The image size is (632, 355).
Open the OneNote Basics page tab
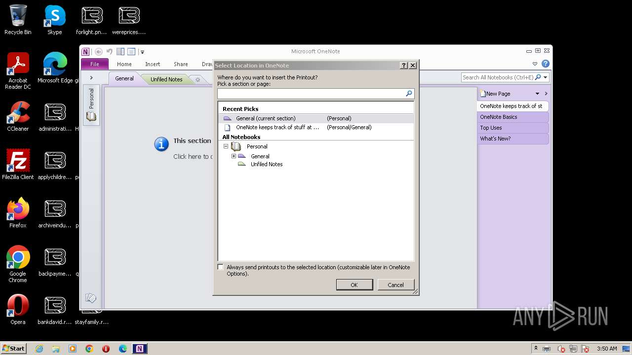point(513,117)
